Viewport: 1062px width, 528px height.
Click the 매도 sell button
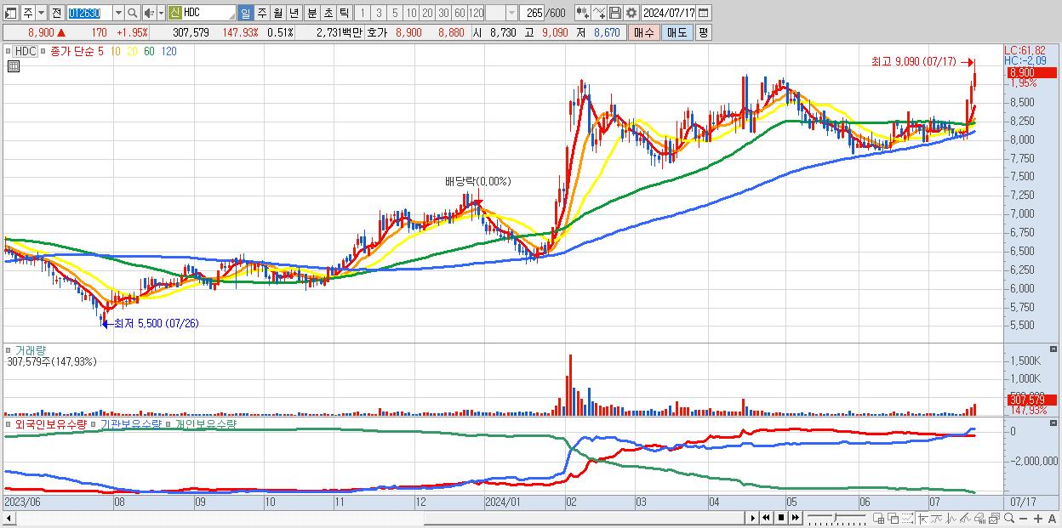coord(677,32)
